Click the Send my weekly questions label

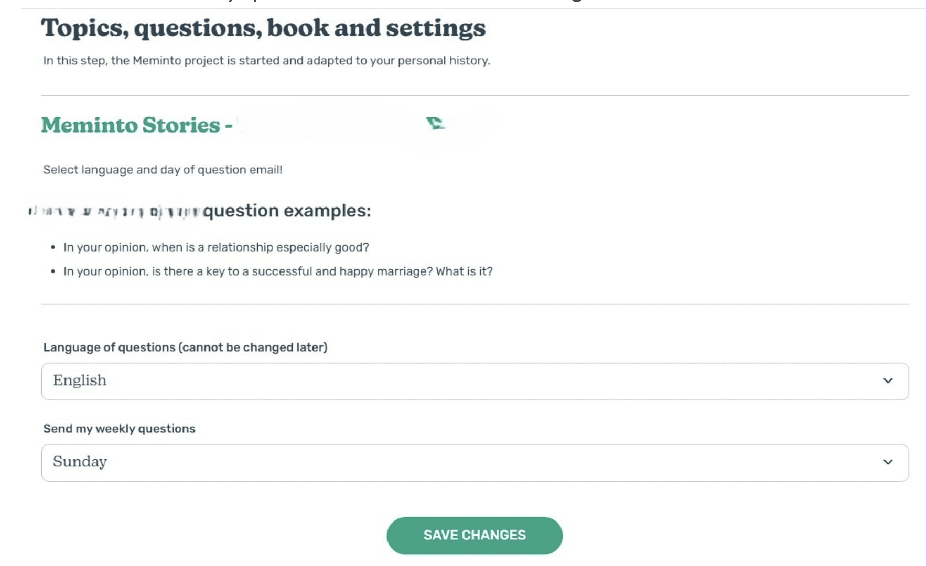(119, 429)
